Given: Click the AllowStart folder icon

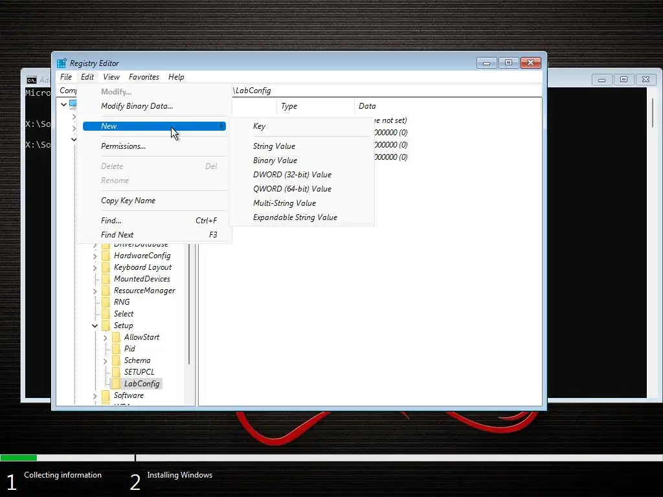Looking at the screenshot, I should pyautogui.click(x=116, y=337).
